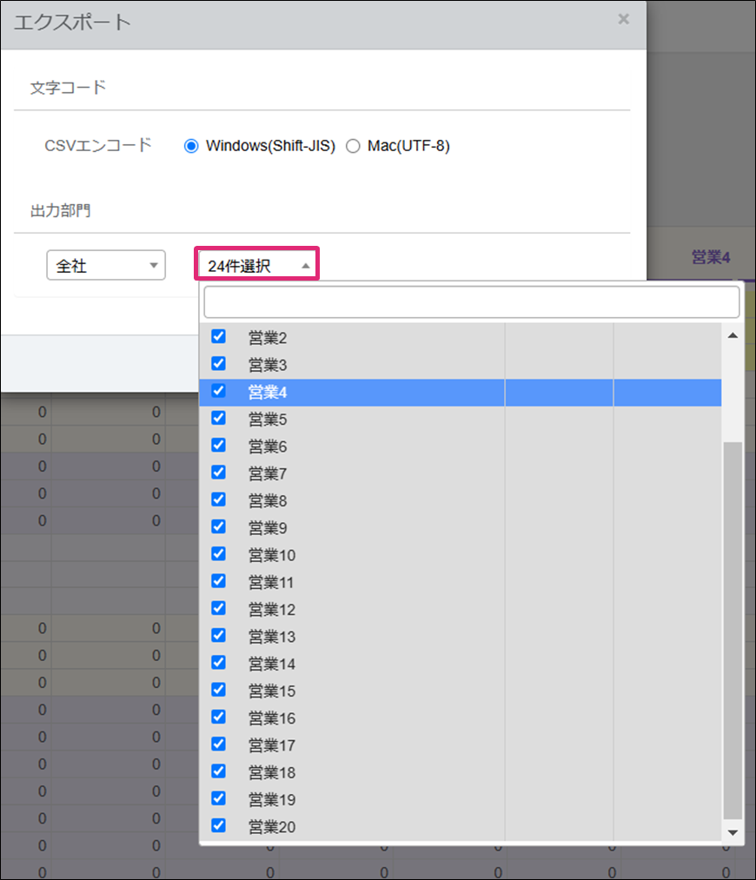Image resolution: width=756 pixels, height=880 pixels.
Task: Select the 営業12 list item label
Action: pos(272,610)
